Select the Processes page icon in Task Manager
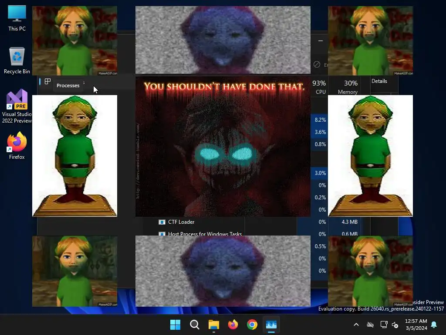Image resolution: width=446 pixels, height=335 pixels. (47, 82)
